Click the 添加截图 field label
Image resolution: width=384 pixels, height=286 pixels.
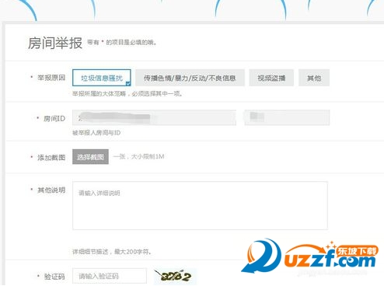51,158
